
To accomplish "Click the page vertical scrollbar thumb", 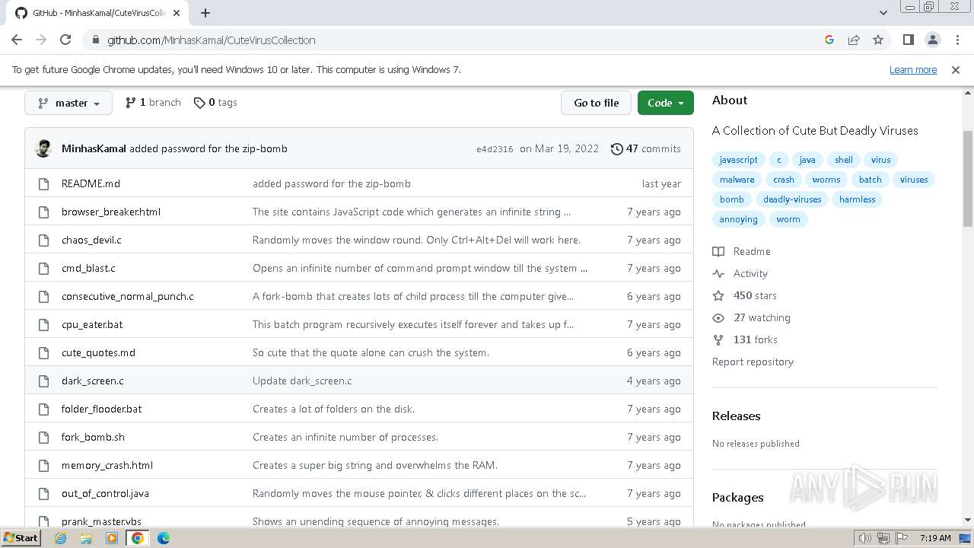I will pos(967,179).
